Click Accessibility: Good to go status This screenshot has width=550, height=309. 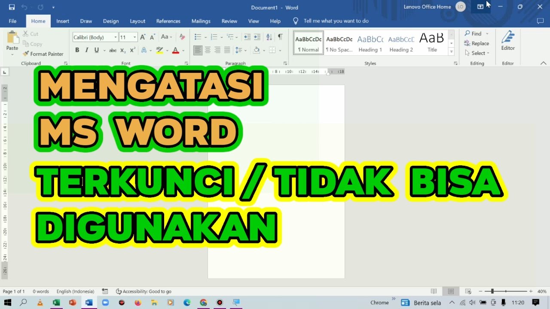pyautogui.click(x=144, y=291)
